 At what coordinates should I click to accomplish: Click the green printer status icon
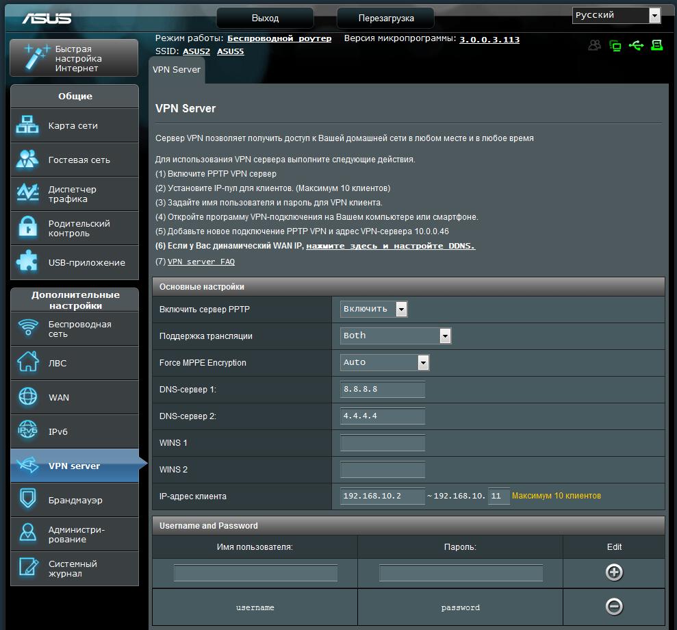coord(656,45)
